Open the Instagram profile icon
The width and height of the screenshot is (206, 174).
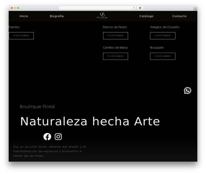coord(58,137)
